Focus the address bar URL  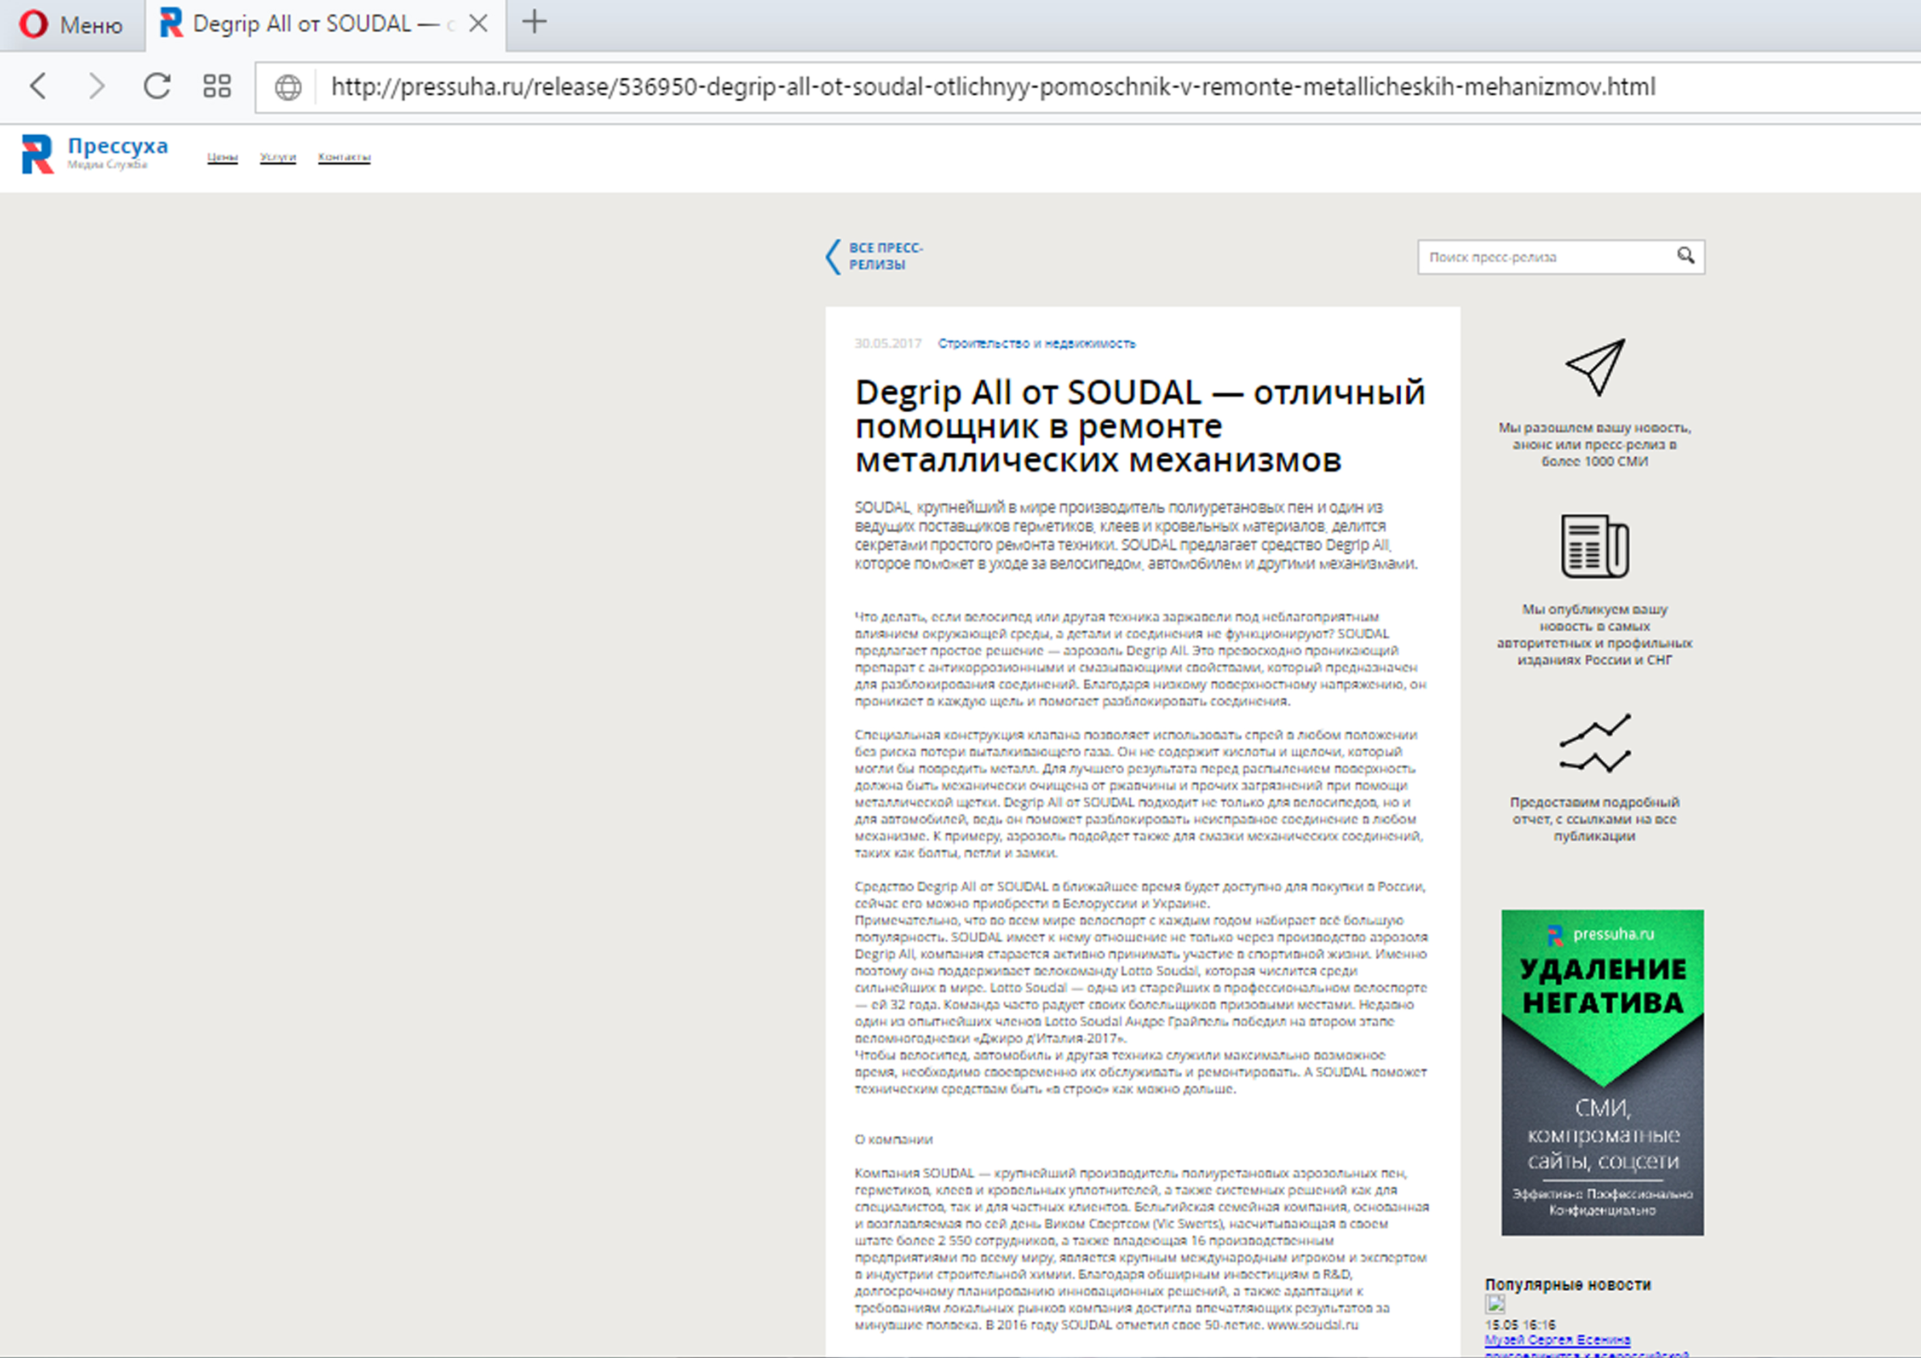pos(993,87)
